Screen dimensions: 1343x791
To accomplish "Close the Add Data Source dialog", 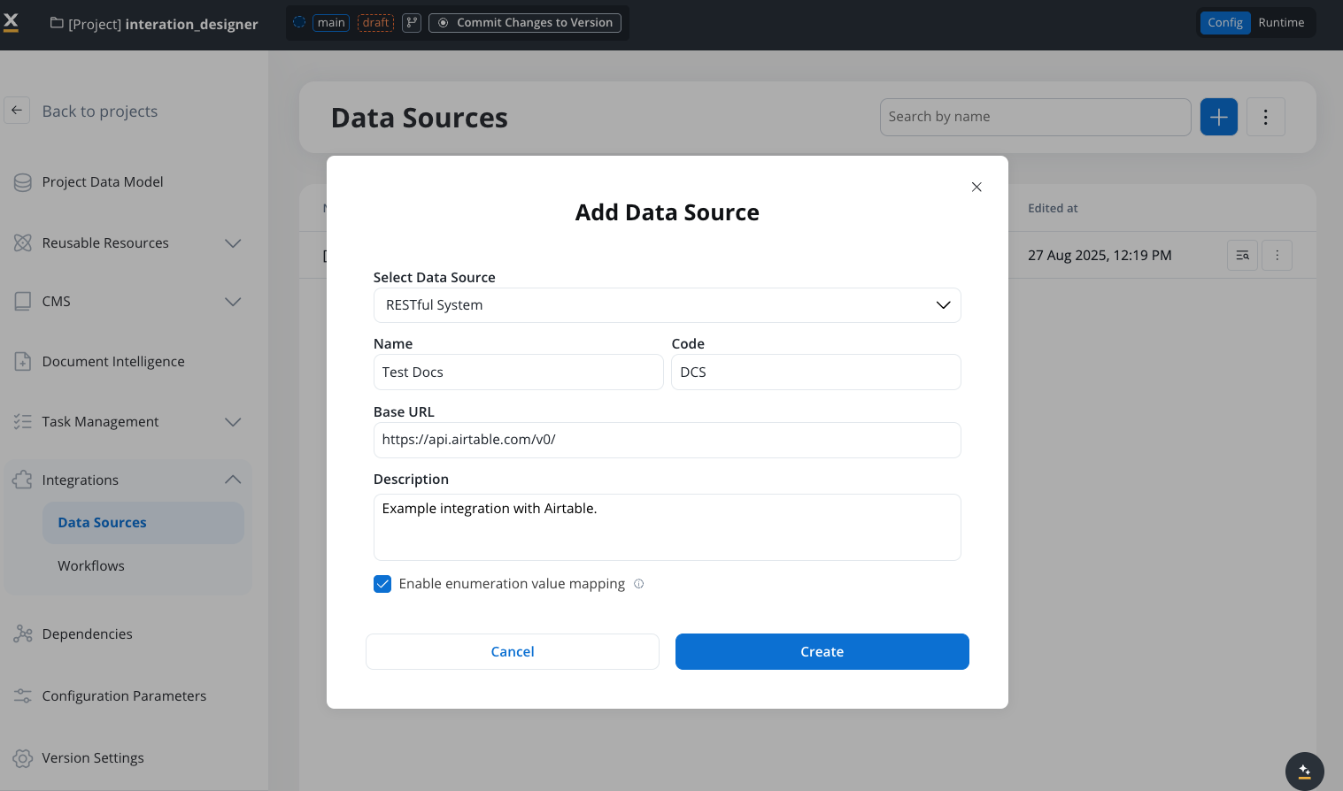I will click(976, 187).
